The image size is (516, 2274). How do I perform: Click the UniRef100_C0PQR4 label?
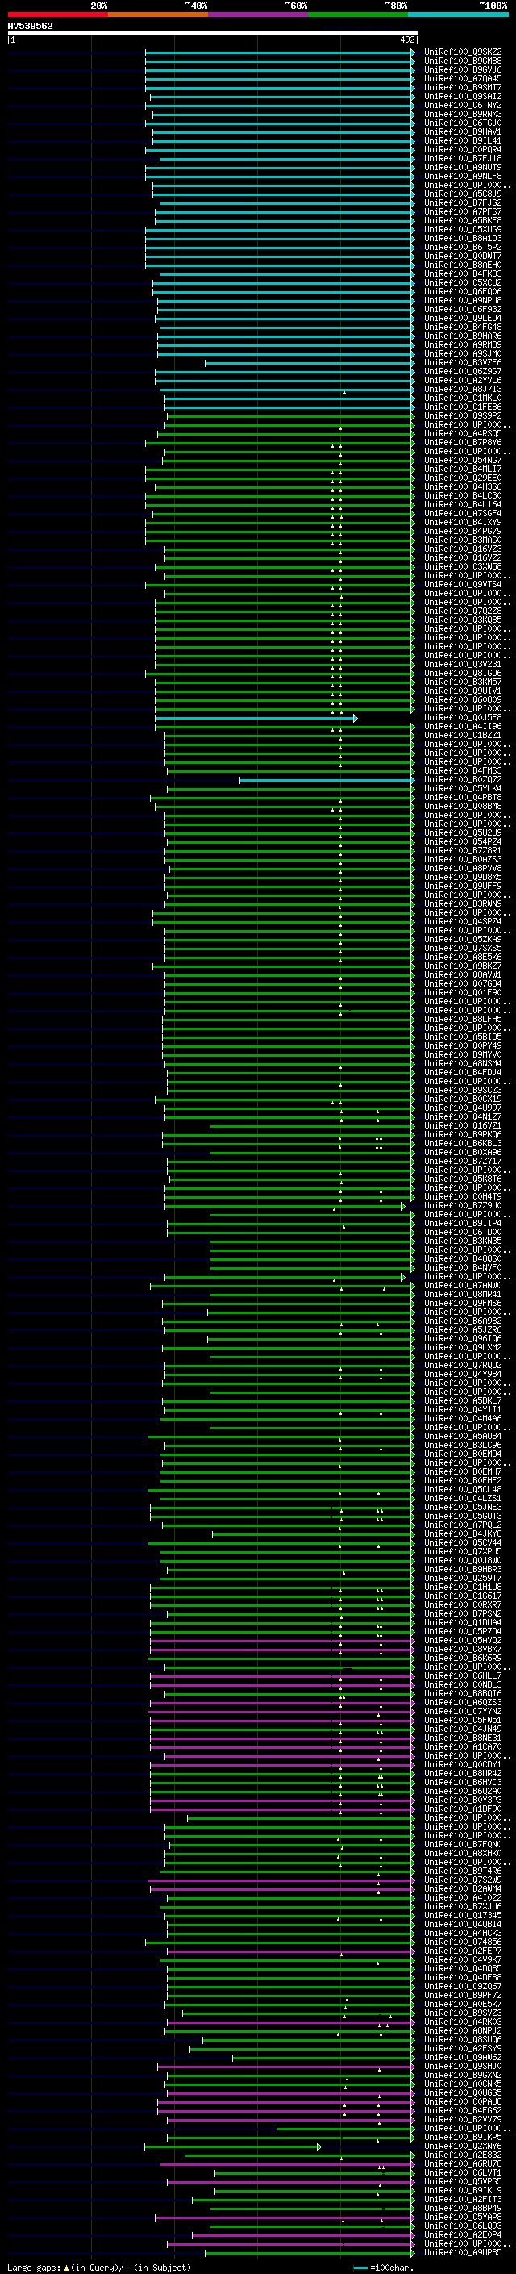click(x=463, y=149)
